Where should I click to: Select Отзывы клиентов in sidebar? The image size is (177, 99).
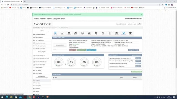40,49
